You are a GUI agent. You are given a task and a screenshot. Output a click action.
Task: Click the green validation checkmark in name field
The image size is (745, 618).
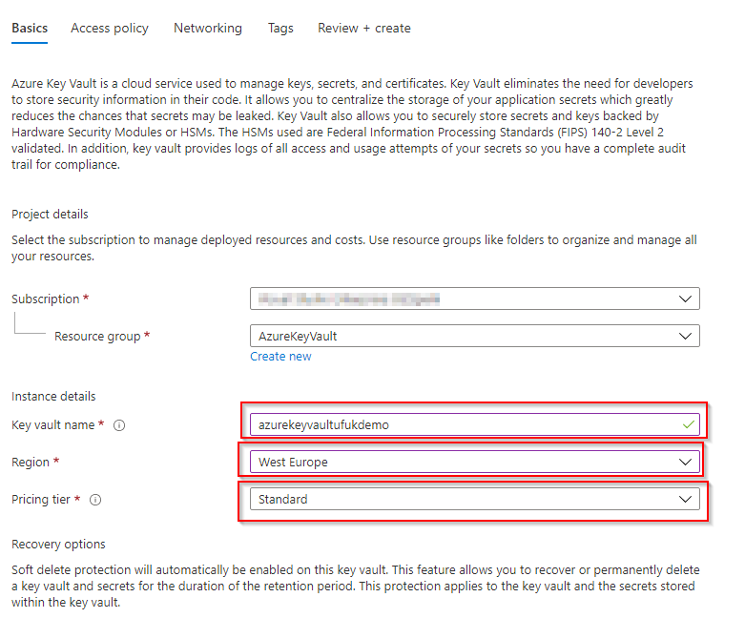point(689,424)
